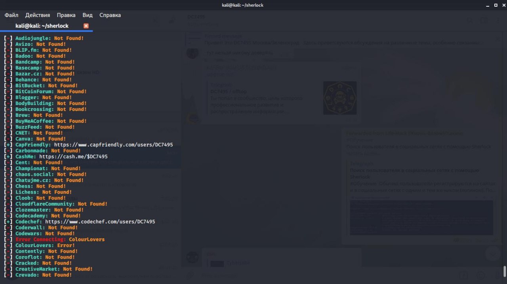This screenshot has width=507, height=284.
Task: Open the cash.me/$DC7495 URL
Action: pyautogui.click(x=73, y=156)
